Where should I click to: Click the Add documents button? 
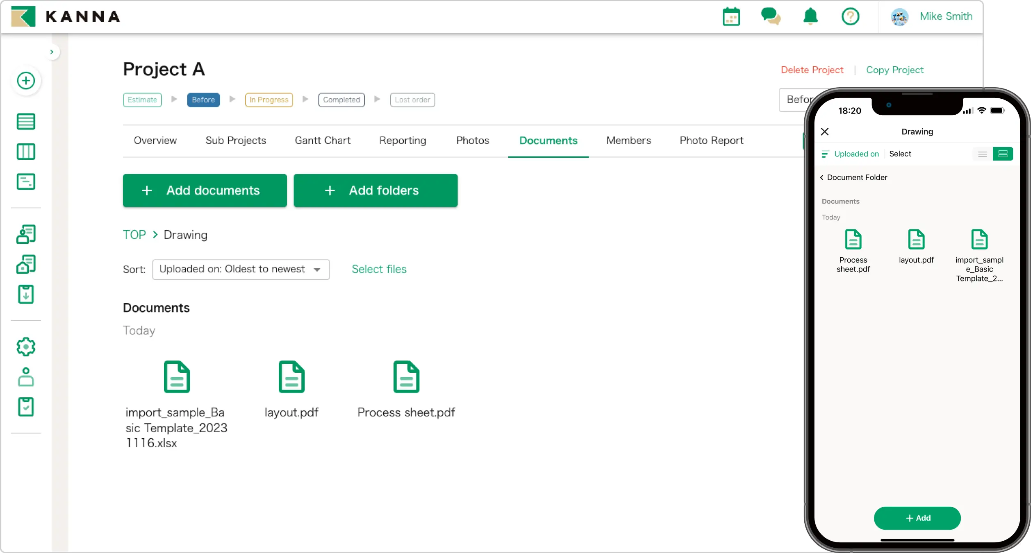205,190
